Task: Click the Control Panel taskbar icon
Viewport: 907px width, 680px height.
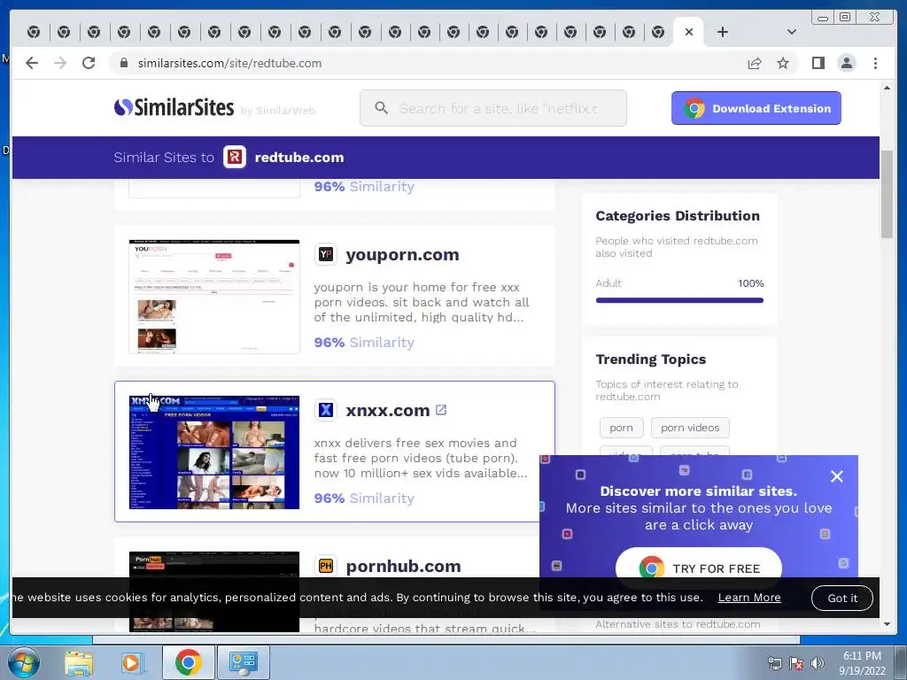Action: point(243,662)
